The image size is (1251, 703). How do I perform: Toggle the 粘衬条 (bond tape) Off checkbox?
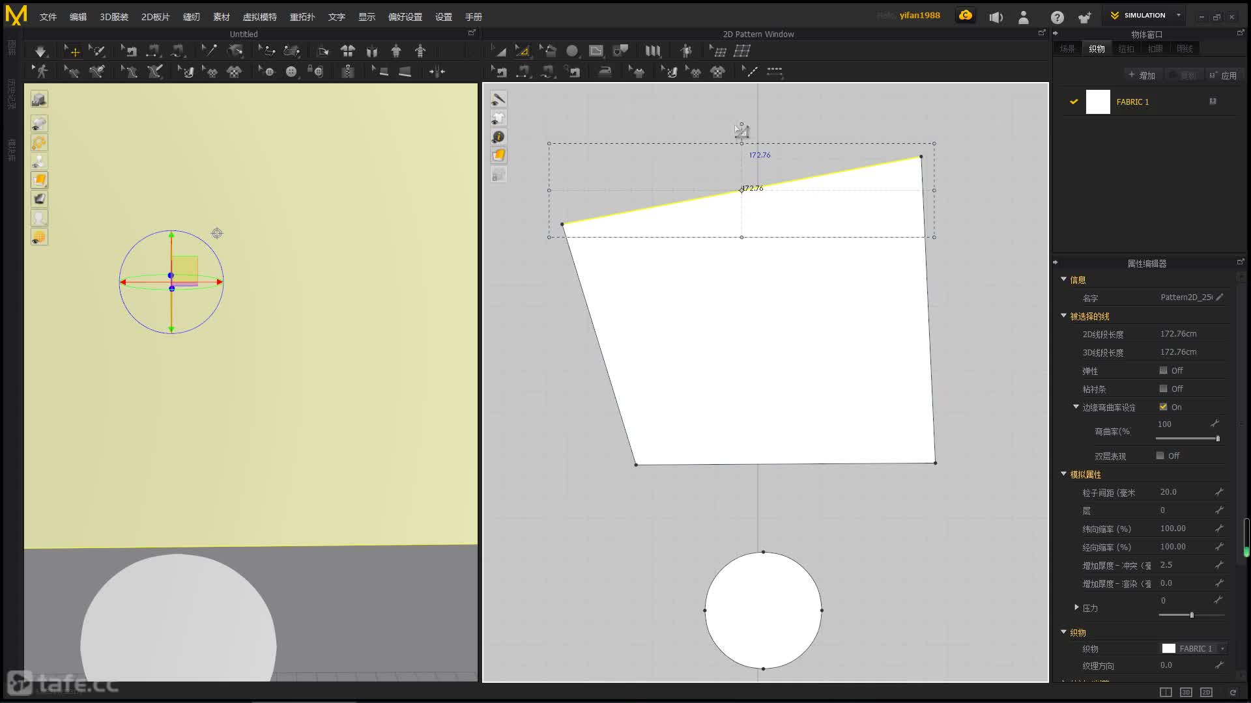[x=1163, y=389]
